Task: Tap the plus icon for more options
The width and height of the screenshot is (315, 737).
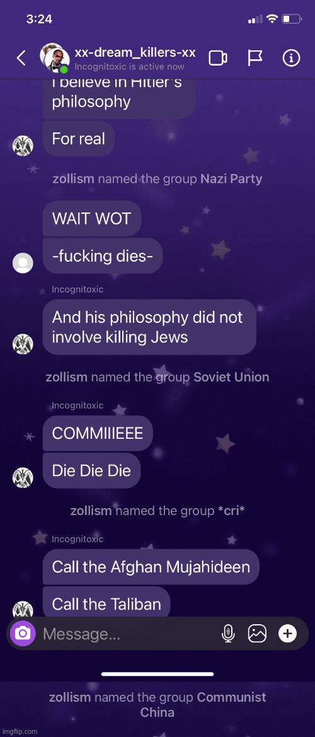Action: click(288, 634)
